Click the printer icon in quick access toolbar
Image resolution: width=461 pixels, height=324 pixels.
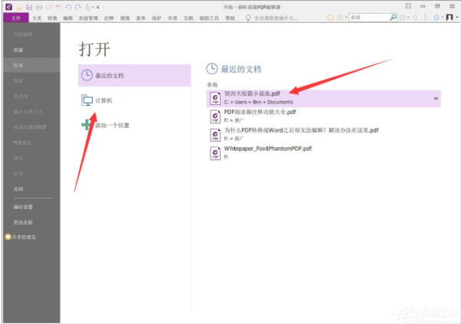tap(39, 7)
